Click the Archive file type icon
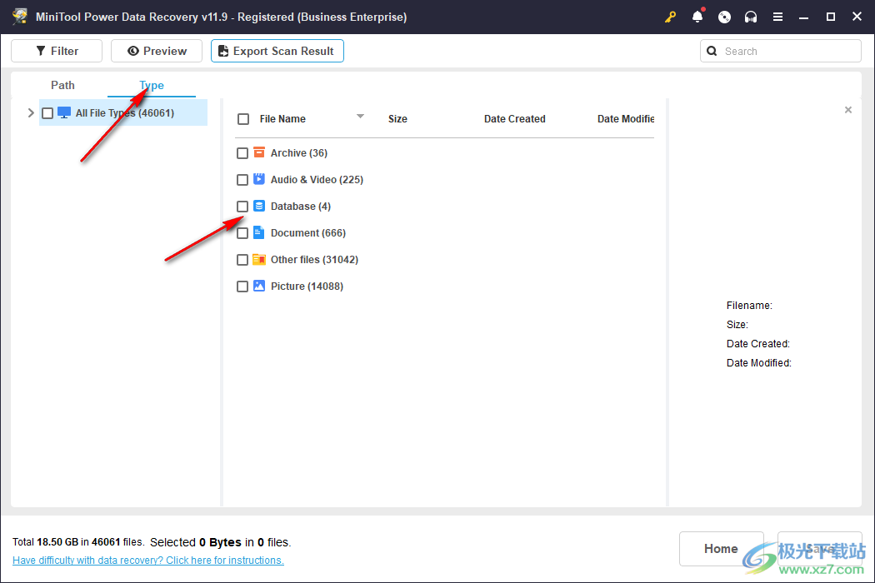875x583 pixels. click(x=259, y=152)
